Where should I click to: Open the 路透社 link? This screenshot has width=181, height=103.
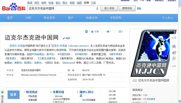click(28, 63)
